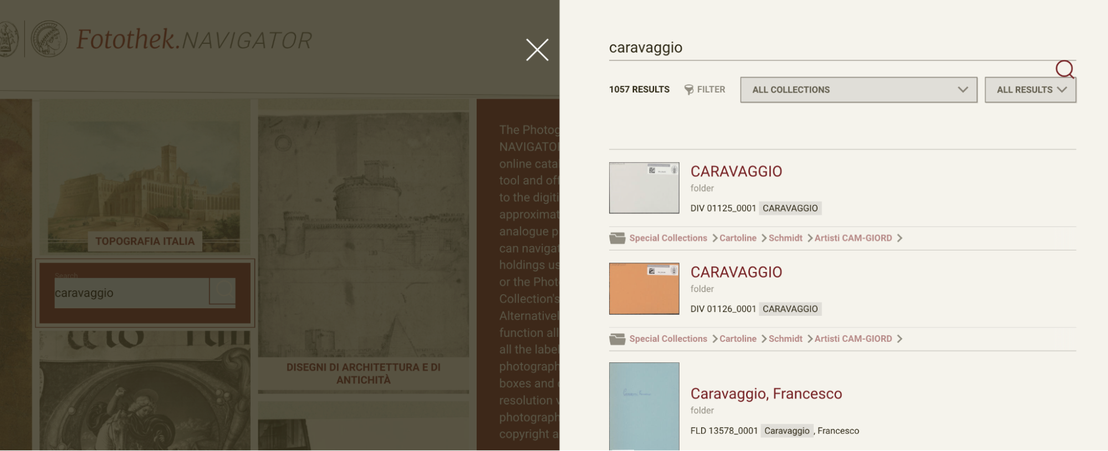Select Cartoline in first result breadcrumb
The image size is (1108, 451).
coord(738,238)
